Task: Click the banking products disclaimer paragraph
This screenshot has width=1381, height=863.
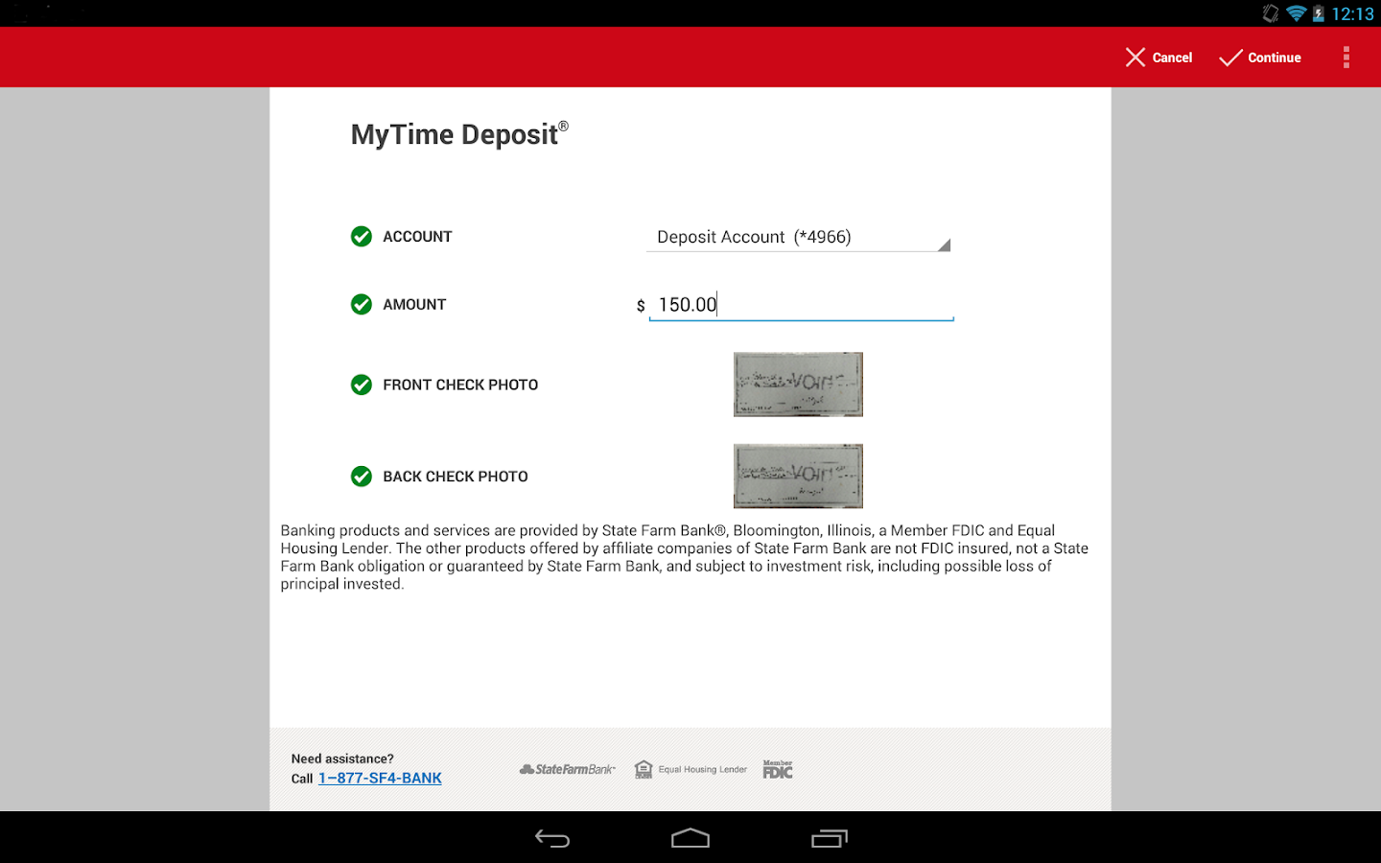Action: (x=685, y=557)
